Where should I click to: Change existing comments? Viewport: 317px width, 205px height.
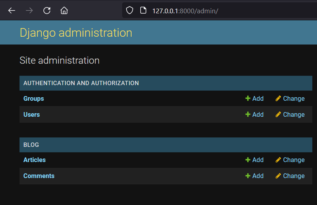click(x=294, y=176)
